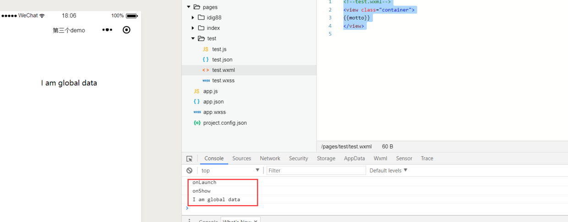Click the index folder icon

tap(201, 28)
